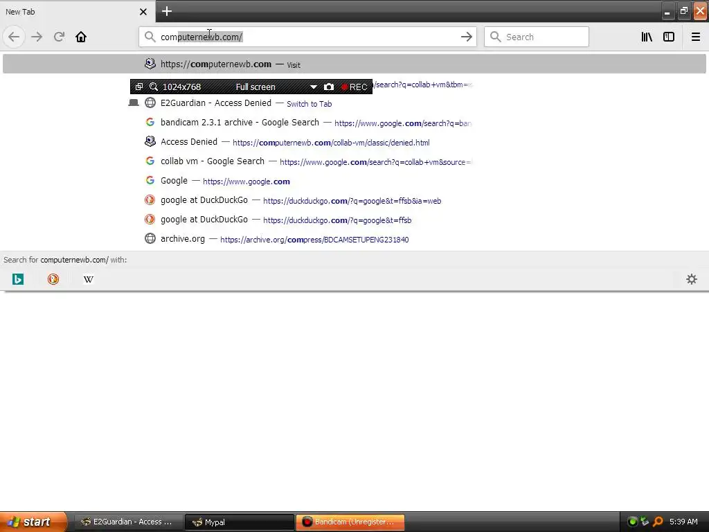The height and width of the screenshot is (532, 709).
Task: Search with DuckDuckGo engine icon
Action: (53, 279)
